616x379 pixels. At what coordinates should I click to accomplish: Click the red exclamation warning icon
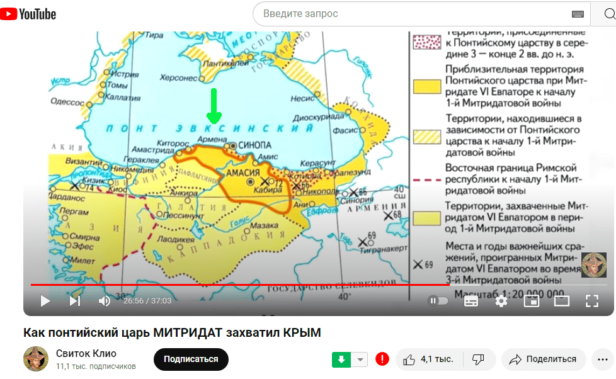[x=382, y=359]
